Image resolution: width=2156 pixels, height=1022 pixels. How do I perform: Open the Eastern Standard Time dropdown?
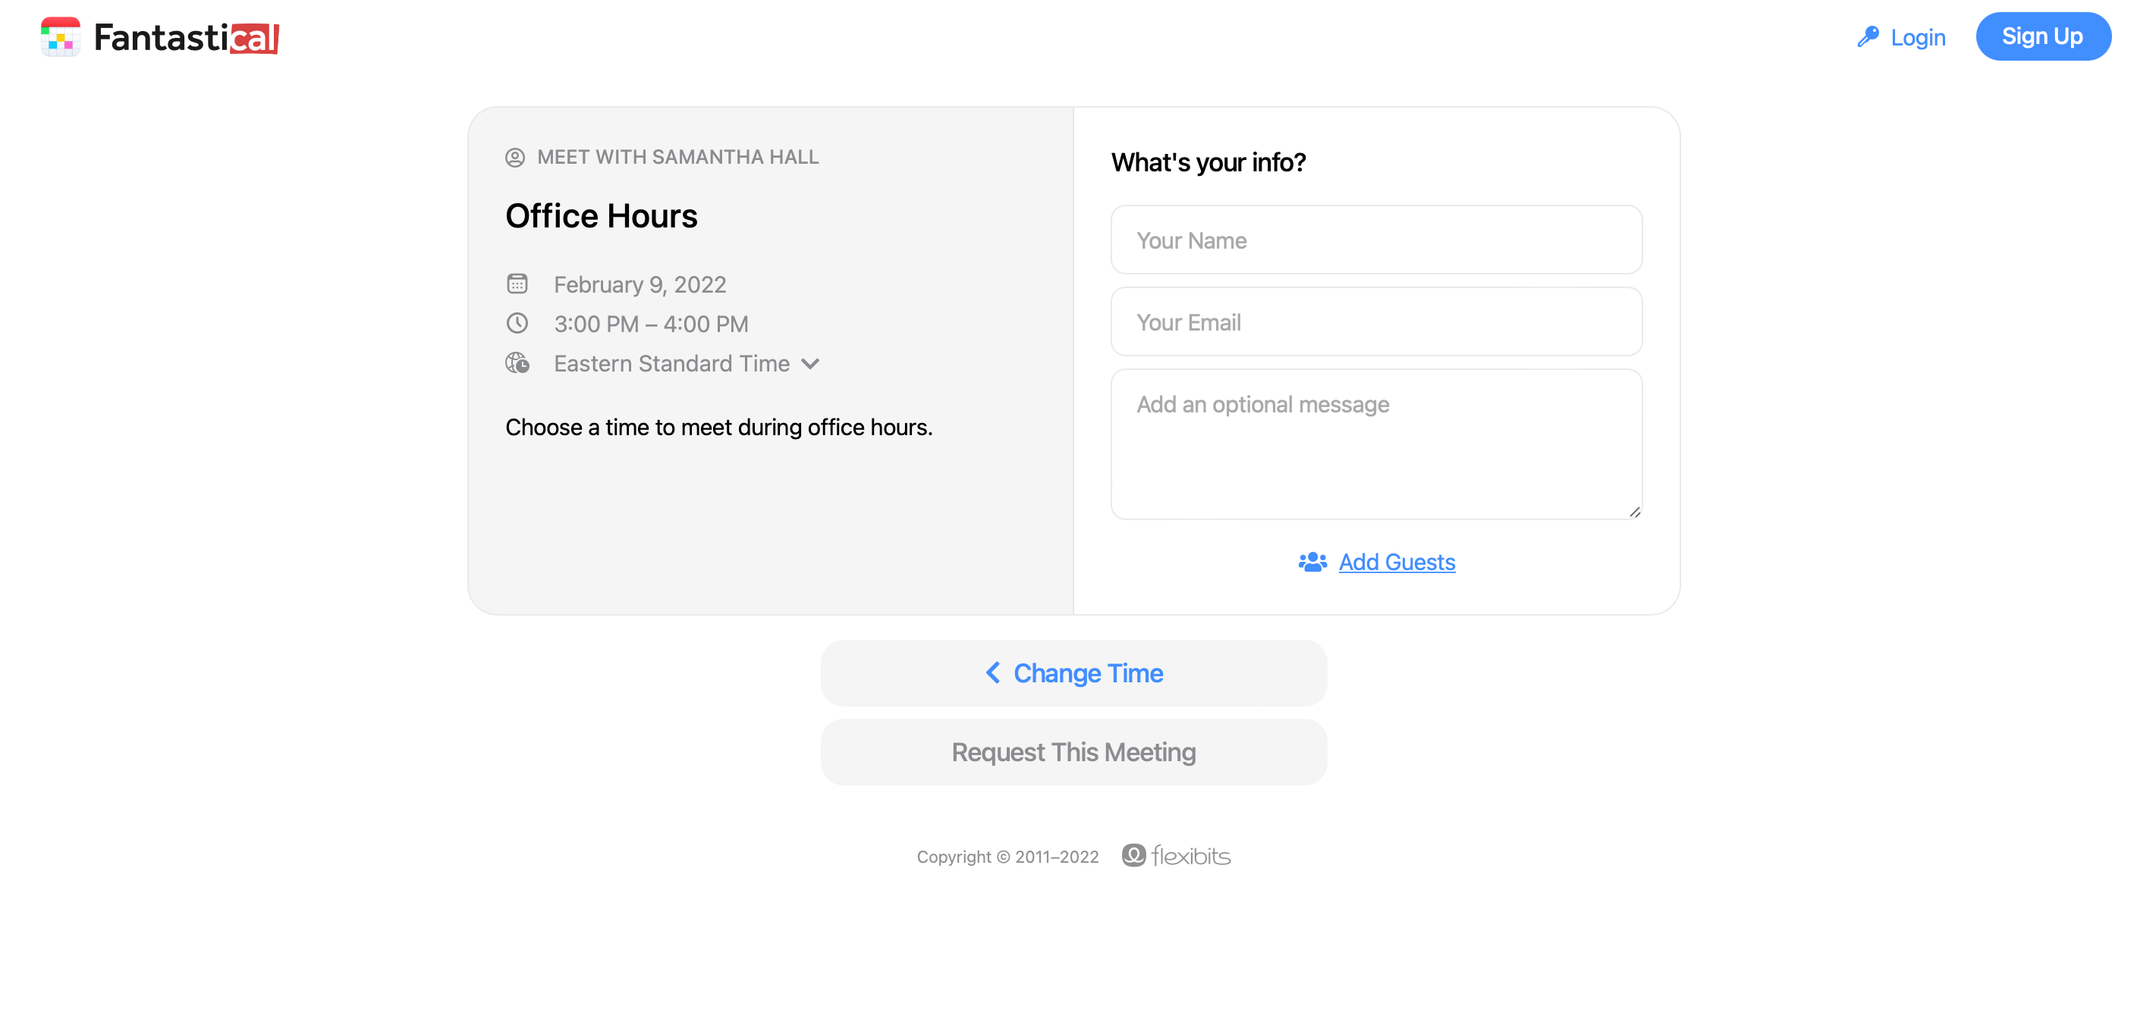coord(687,363)
